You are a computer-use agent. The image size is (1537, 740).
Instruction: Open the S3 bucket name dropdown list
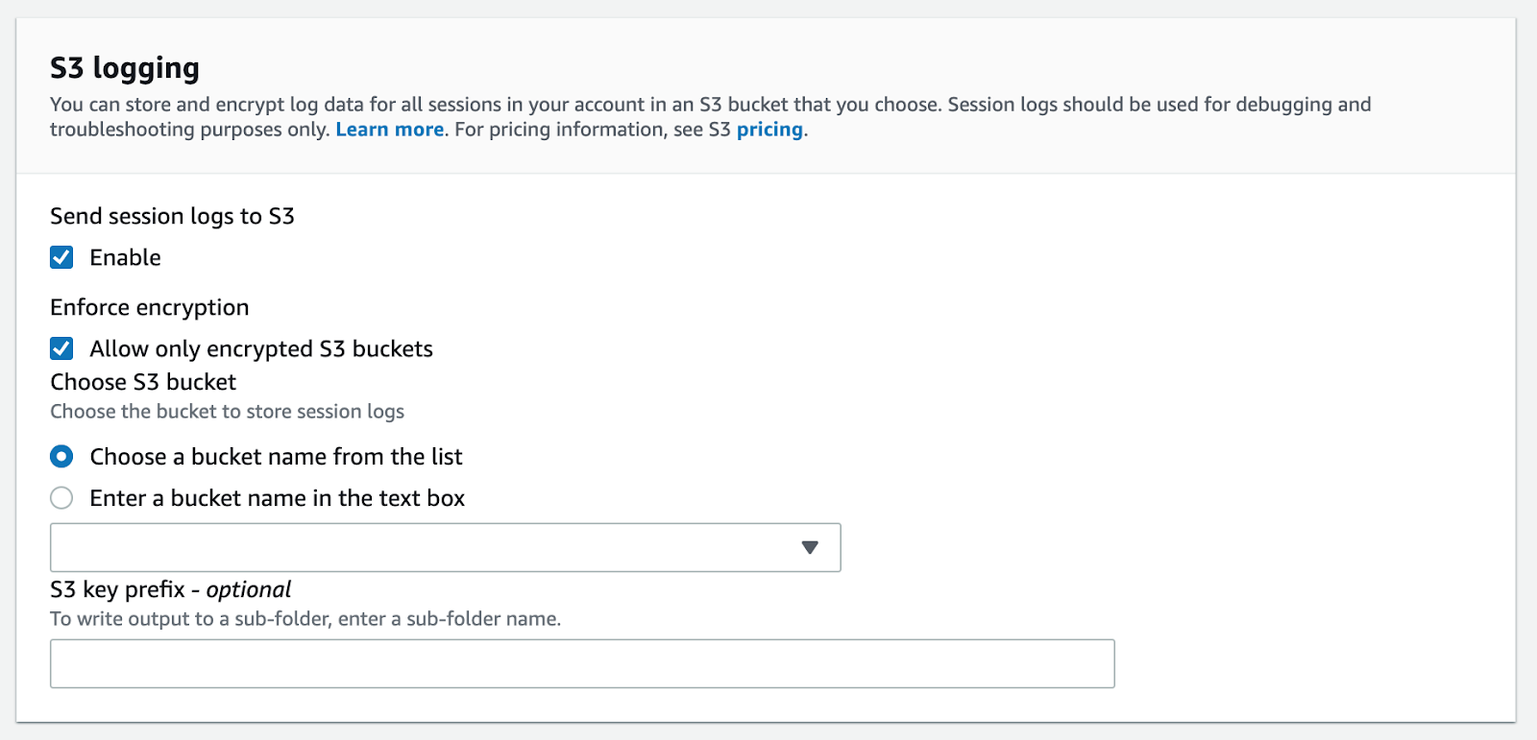445,547
